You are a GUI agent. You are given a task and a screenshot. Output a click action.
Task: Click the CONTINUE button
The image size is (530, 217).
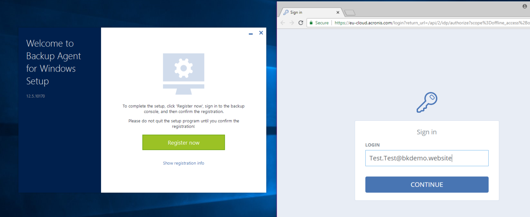(427, 184)
